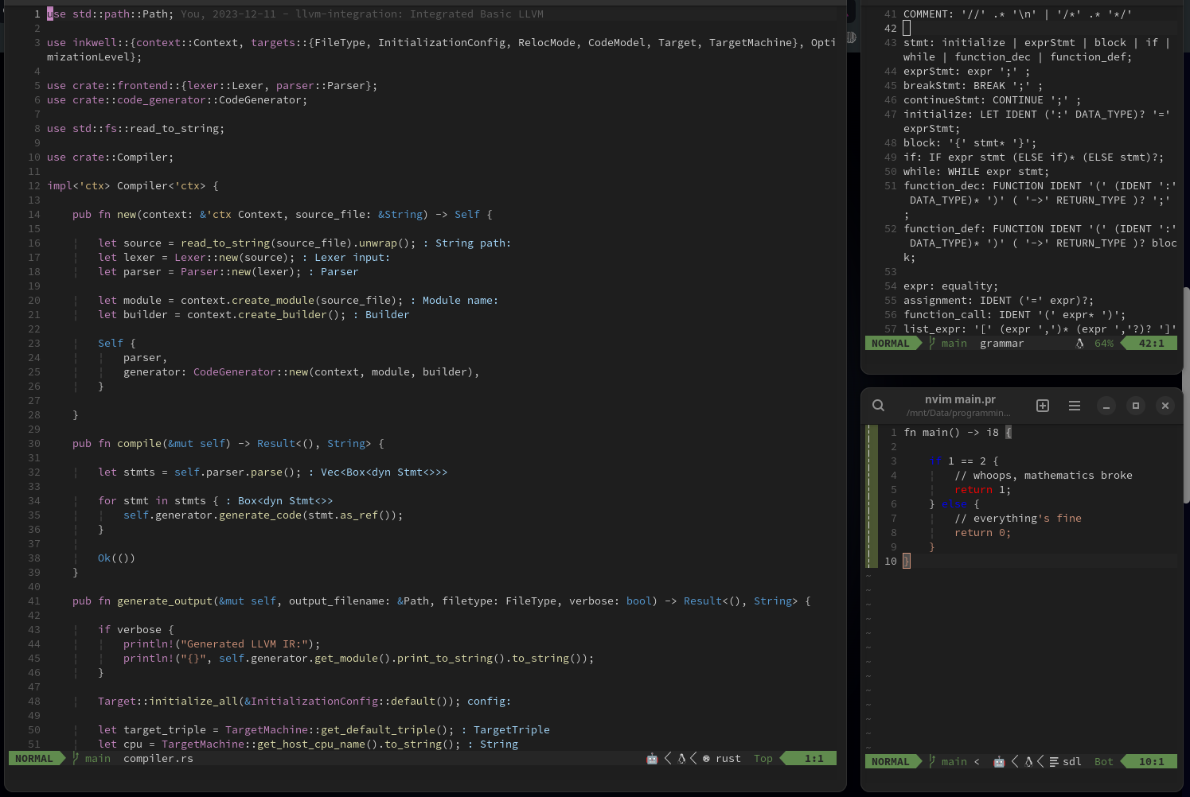Image resolution: width=1190 pixels, height=797 pixels.
Task: Click 'fn main() -> i8' in main.pr
Action: [951, 433]
